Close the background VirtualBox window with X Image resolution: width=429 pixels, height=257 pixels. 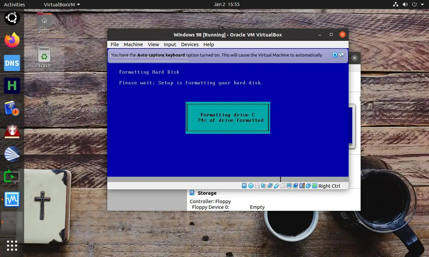pos(355,58)
